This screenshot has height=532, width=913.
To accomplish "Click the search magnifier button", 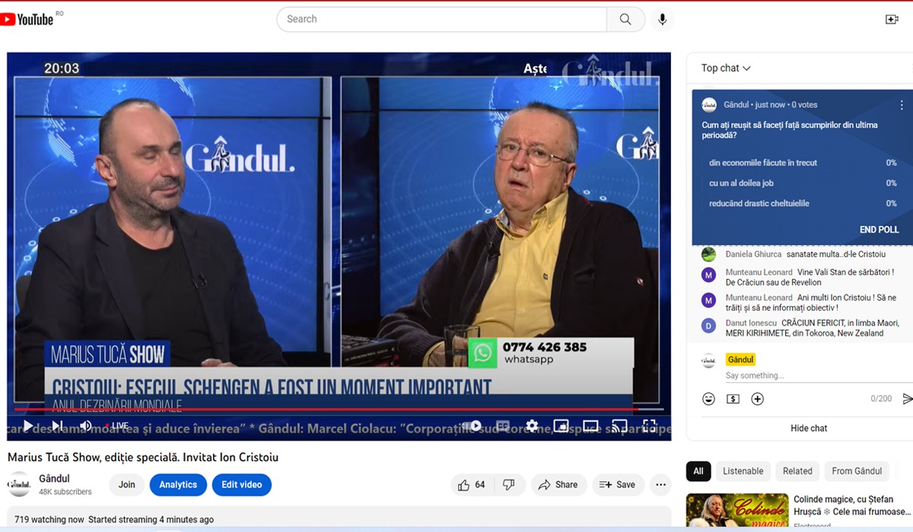I will (x=625, y=20).
